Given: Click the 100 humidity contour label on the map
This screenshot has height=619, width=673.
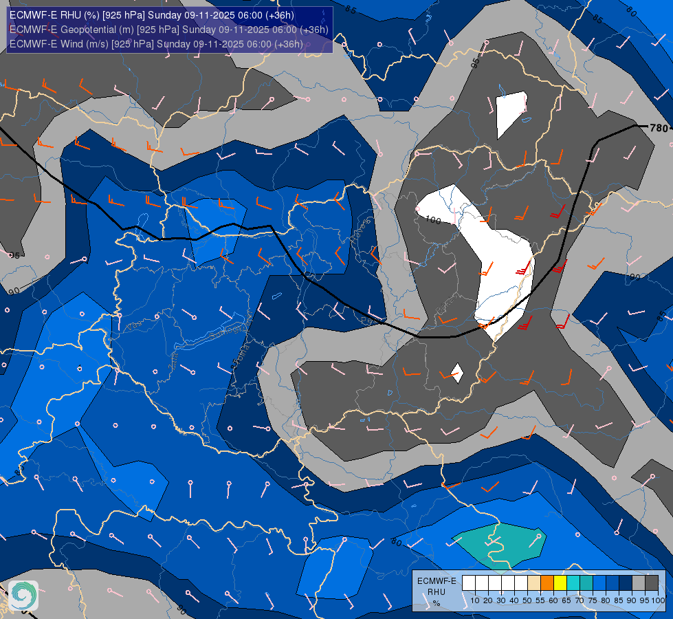Looking at the screenshot, I should (x=433, y=220).
